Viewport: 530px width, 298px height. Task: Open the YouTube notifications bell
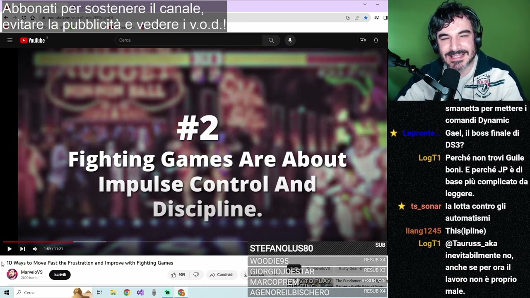[x=376, y=40]
